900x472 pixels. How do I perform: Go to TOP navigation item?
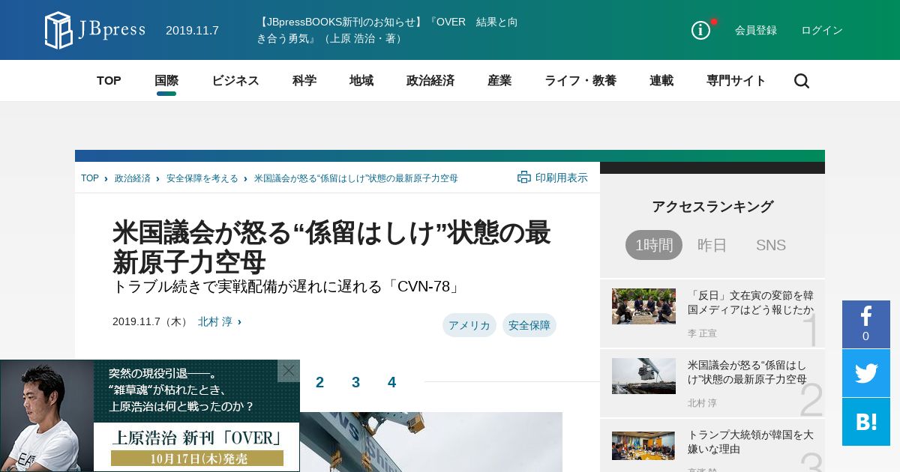[109, 81]
